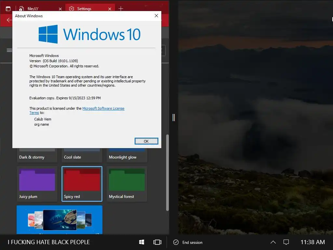
Task: Click the Windows 10 logo
Action: point(89,34)
